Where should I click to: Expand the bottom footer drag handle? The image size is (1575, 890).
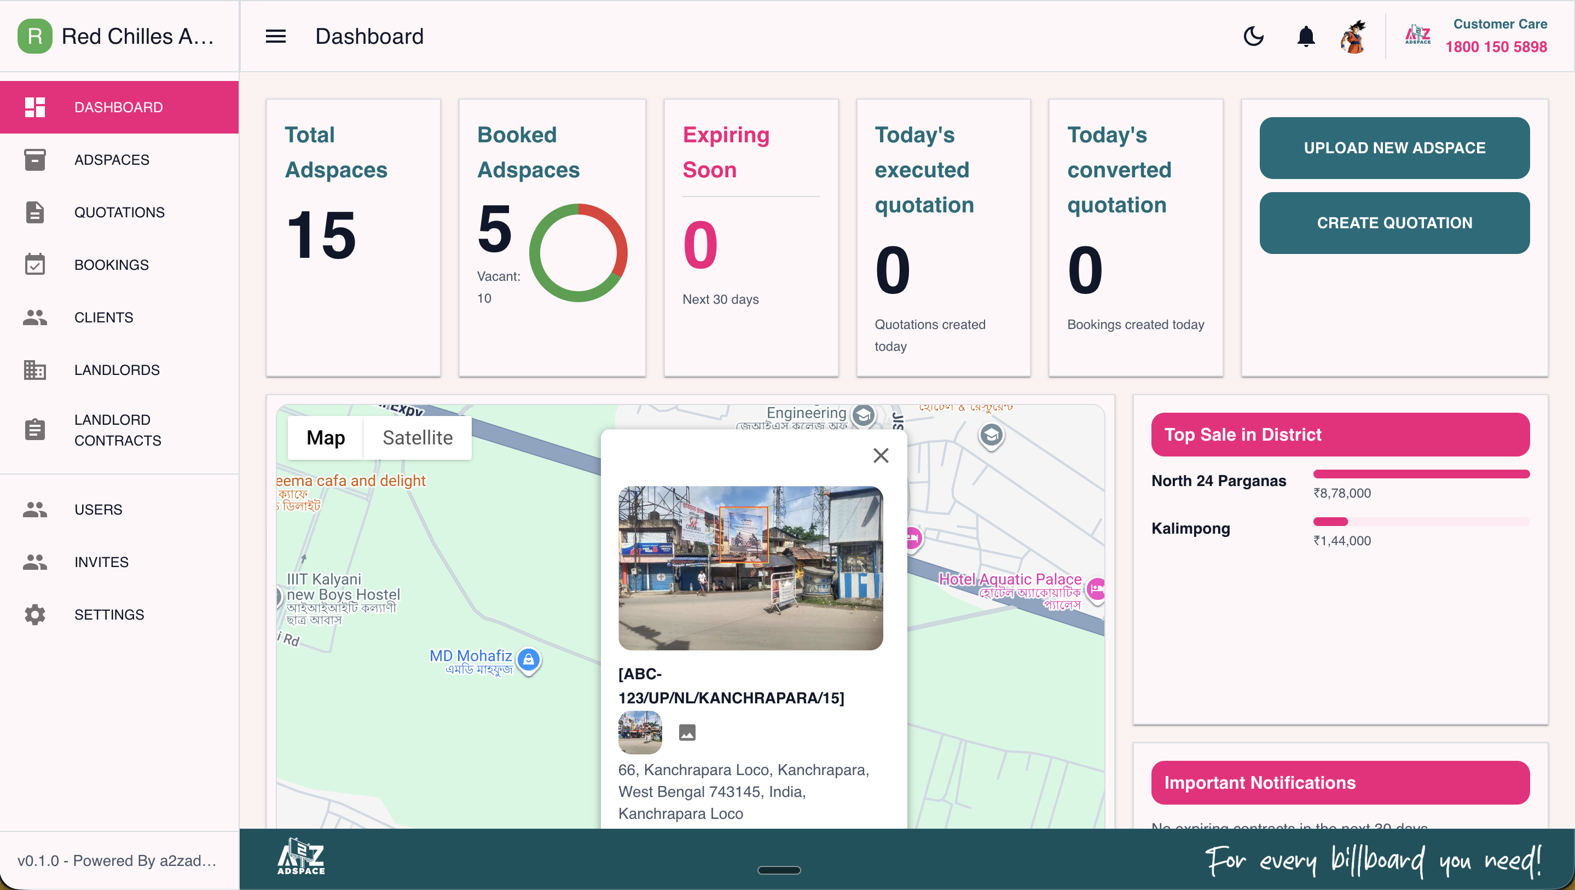tap(778, 870)
